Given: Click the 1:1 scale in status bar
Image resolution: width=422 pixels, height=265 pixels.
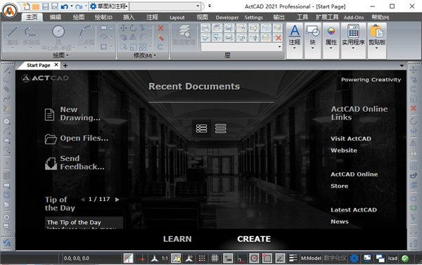Looking at the screenshot, I should coord(165,258).
